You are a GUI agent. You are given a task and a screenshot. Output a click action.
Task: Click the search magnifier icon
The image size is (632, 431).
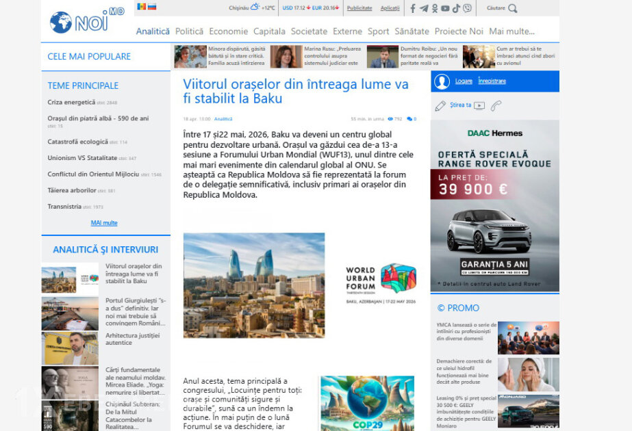(513, 8)
